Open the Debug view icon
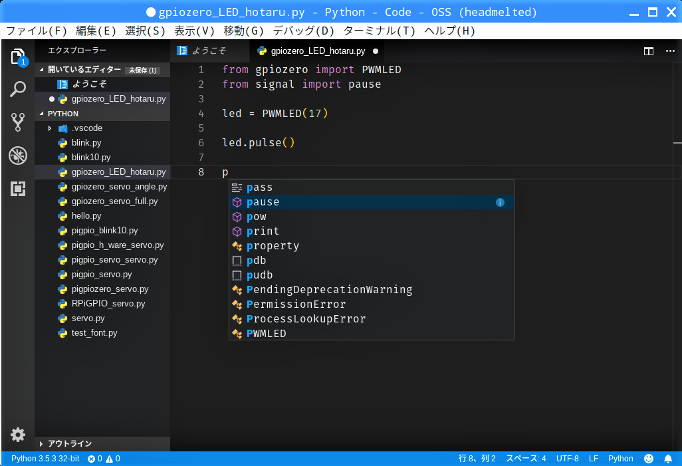The width and height of the screenshot is (682, 466). pos(18,156)
